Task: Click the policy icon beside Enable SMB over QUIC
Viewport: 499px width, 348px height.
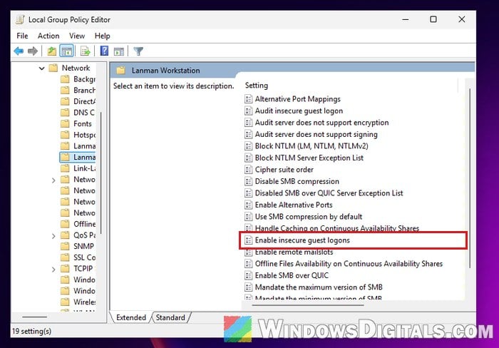Action: 248,275
